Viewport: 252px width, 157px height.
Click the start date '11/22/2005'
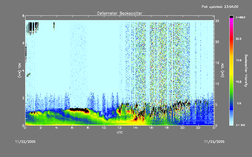pyautogui.click(x=26, y=142)
